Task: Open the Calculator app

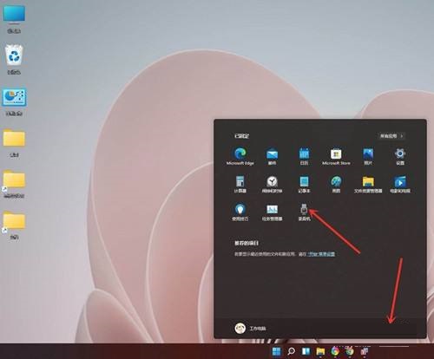Action: pos(240,184)
